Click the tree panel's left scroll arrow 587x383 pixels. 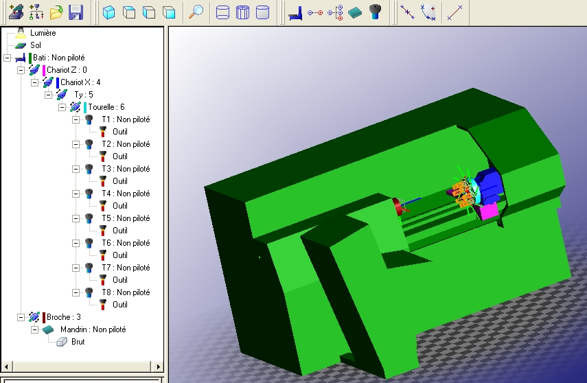6,367
